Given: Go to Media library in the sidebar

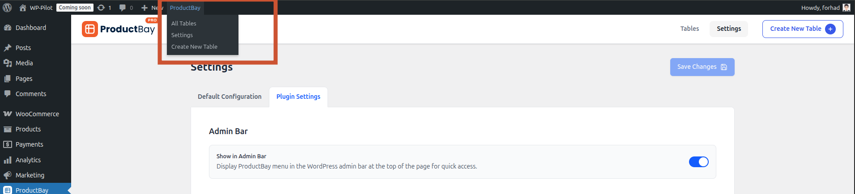Looking at the screenshot, I should coord(24,63).
